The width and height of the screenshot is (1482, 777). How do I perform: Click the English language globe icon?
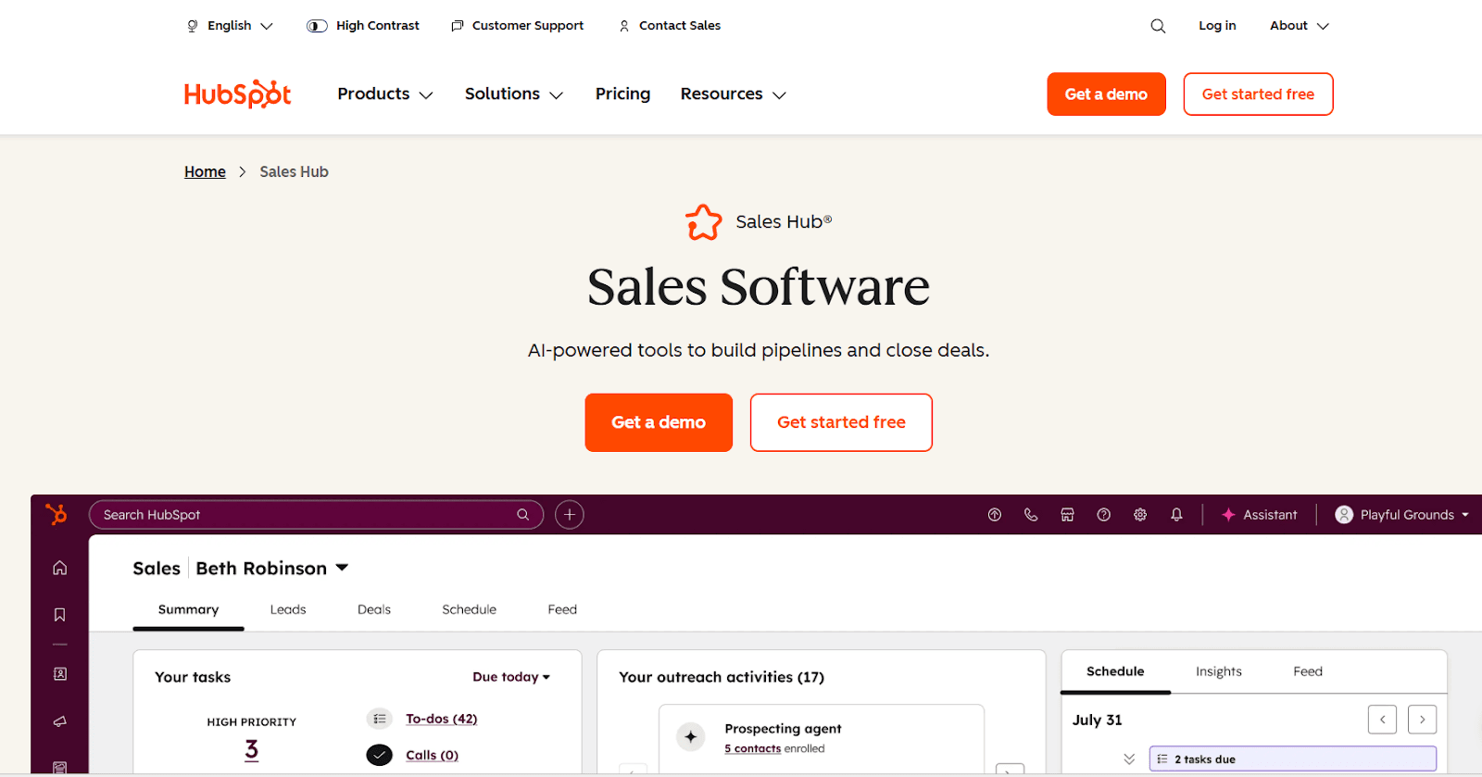pyautogui.click(x=193, y=26)
